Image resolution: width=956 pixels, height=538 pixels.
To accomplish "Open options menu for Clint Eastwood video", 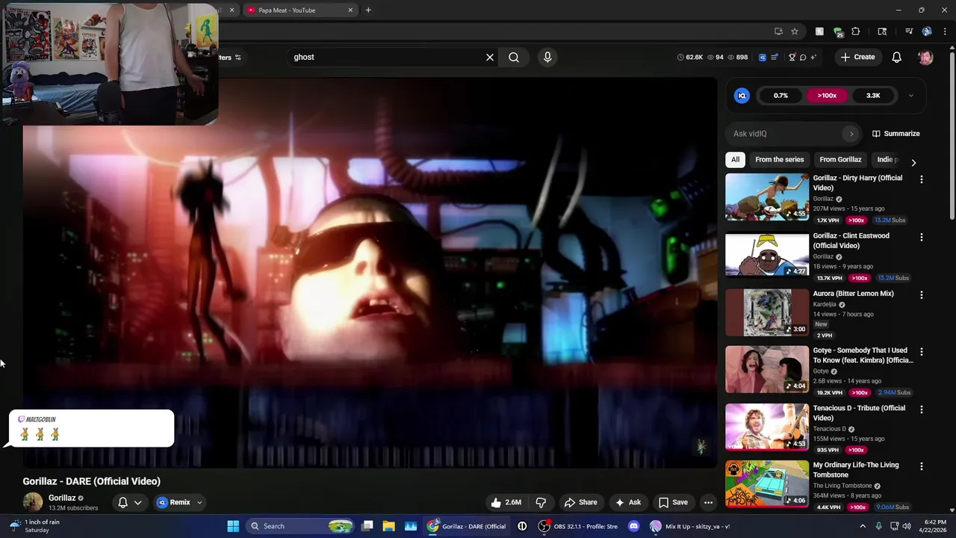I will click(x=921, y=237).
